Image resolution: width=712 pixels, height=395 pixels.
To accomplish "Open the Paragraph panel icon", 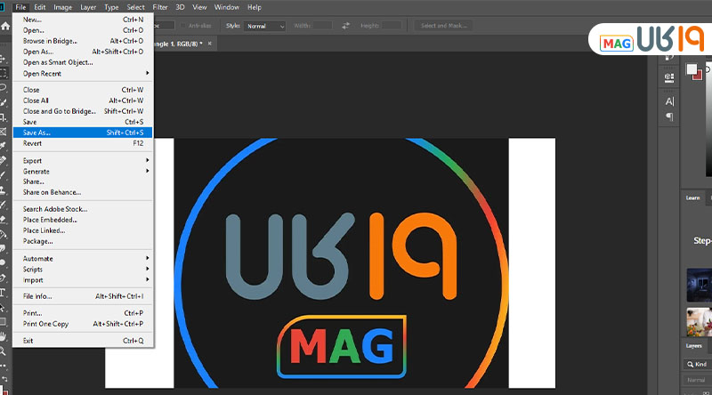I will 669,117.
